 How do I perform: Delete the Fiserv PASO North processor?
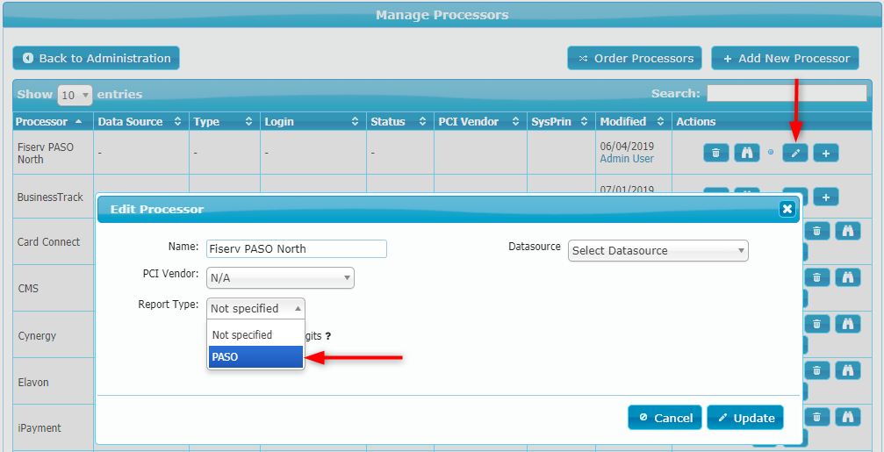tap(716, 153)
